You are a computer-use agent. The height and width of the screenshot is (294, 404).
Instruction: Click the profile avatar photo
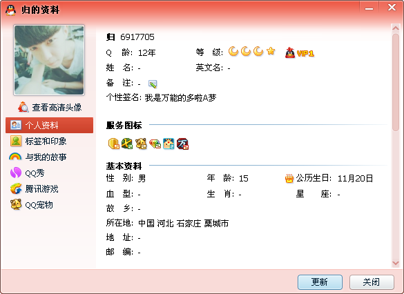tap(49, 60)
